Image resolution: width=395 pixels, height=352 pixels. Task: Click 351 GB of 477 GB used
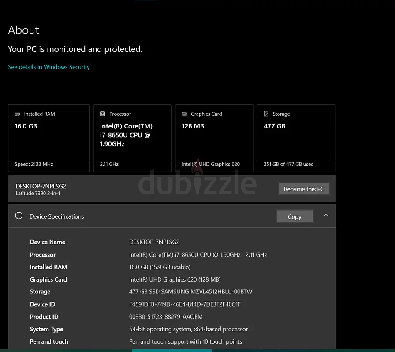pos(288,164)
